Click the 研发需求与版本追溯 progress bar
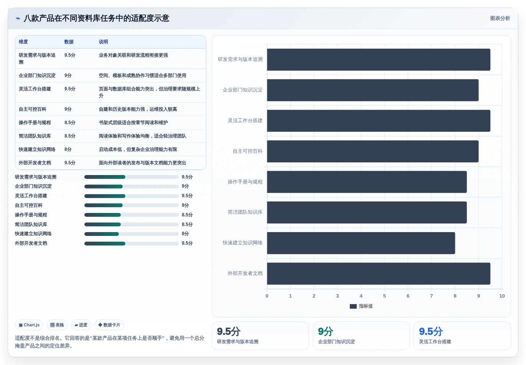Viewport: 526px width, 365px height. (131, 177)
